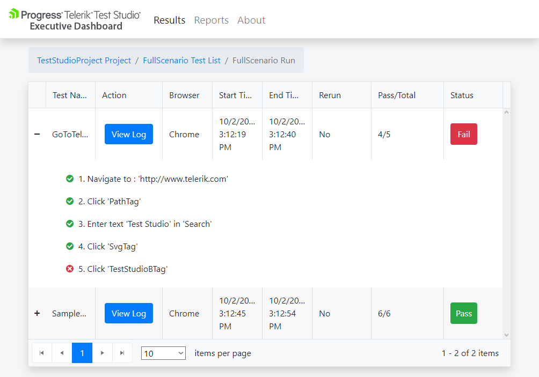The image size is (539, 377).
Task: Click the Sample... test name cell
Action: [69, 313]
